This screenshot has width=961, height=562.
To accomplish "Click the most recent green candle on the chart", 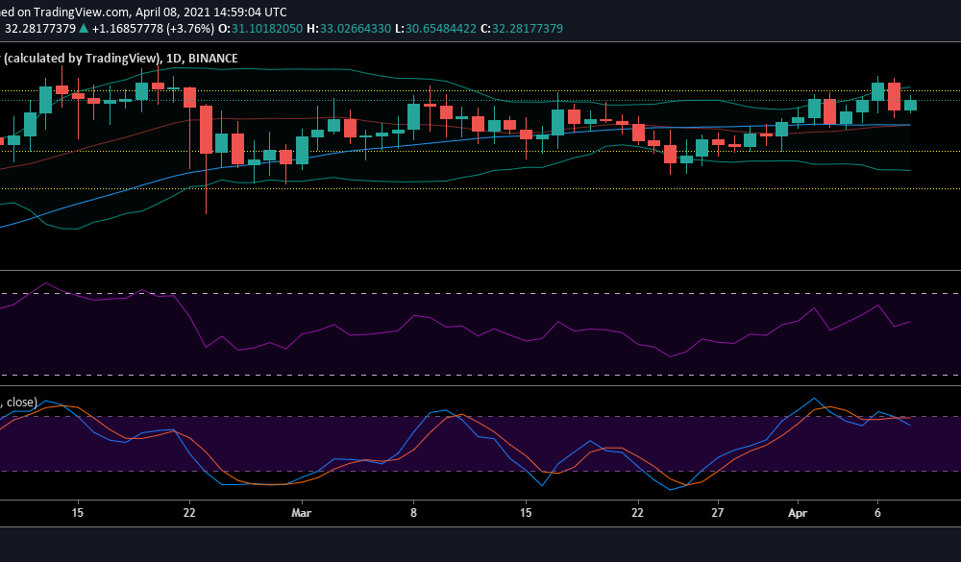I will 910,105.
